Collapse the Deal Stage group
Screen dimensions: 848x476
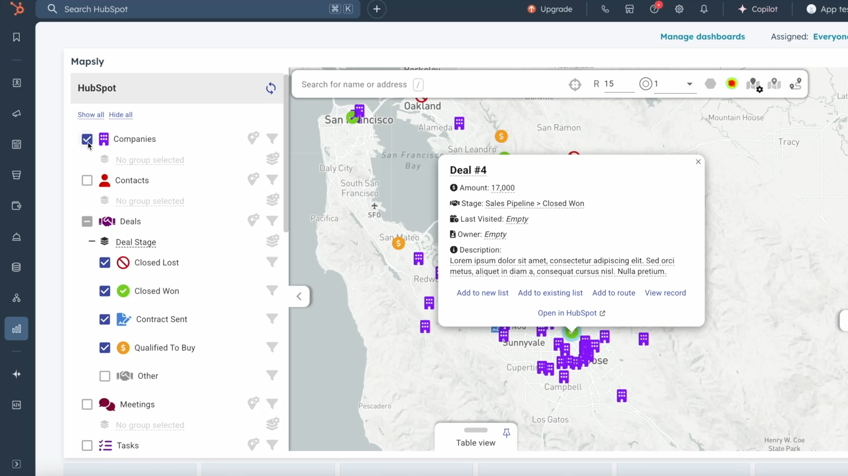[92, 241]
